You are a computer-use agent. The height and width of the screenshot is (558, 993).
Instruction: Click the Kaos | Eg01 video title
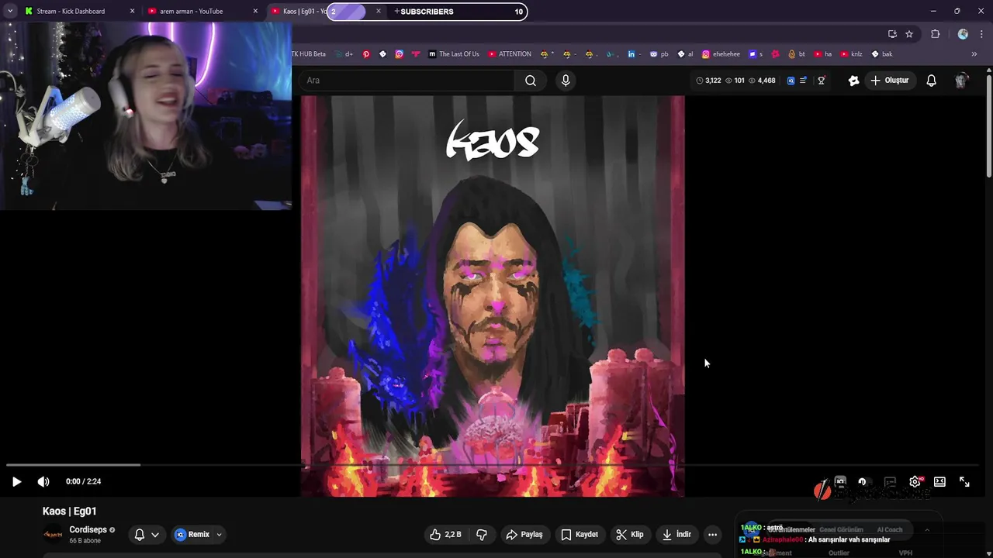[x=70, y=511]
